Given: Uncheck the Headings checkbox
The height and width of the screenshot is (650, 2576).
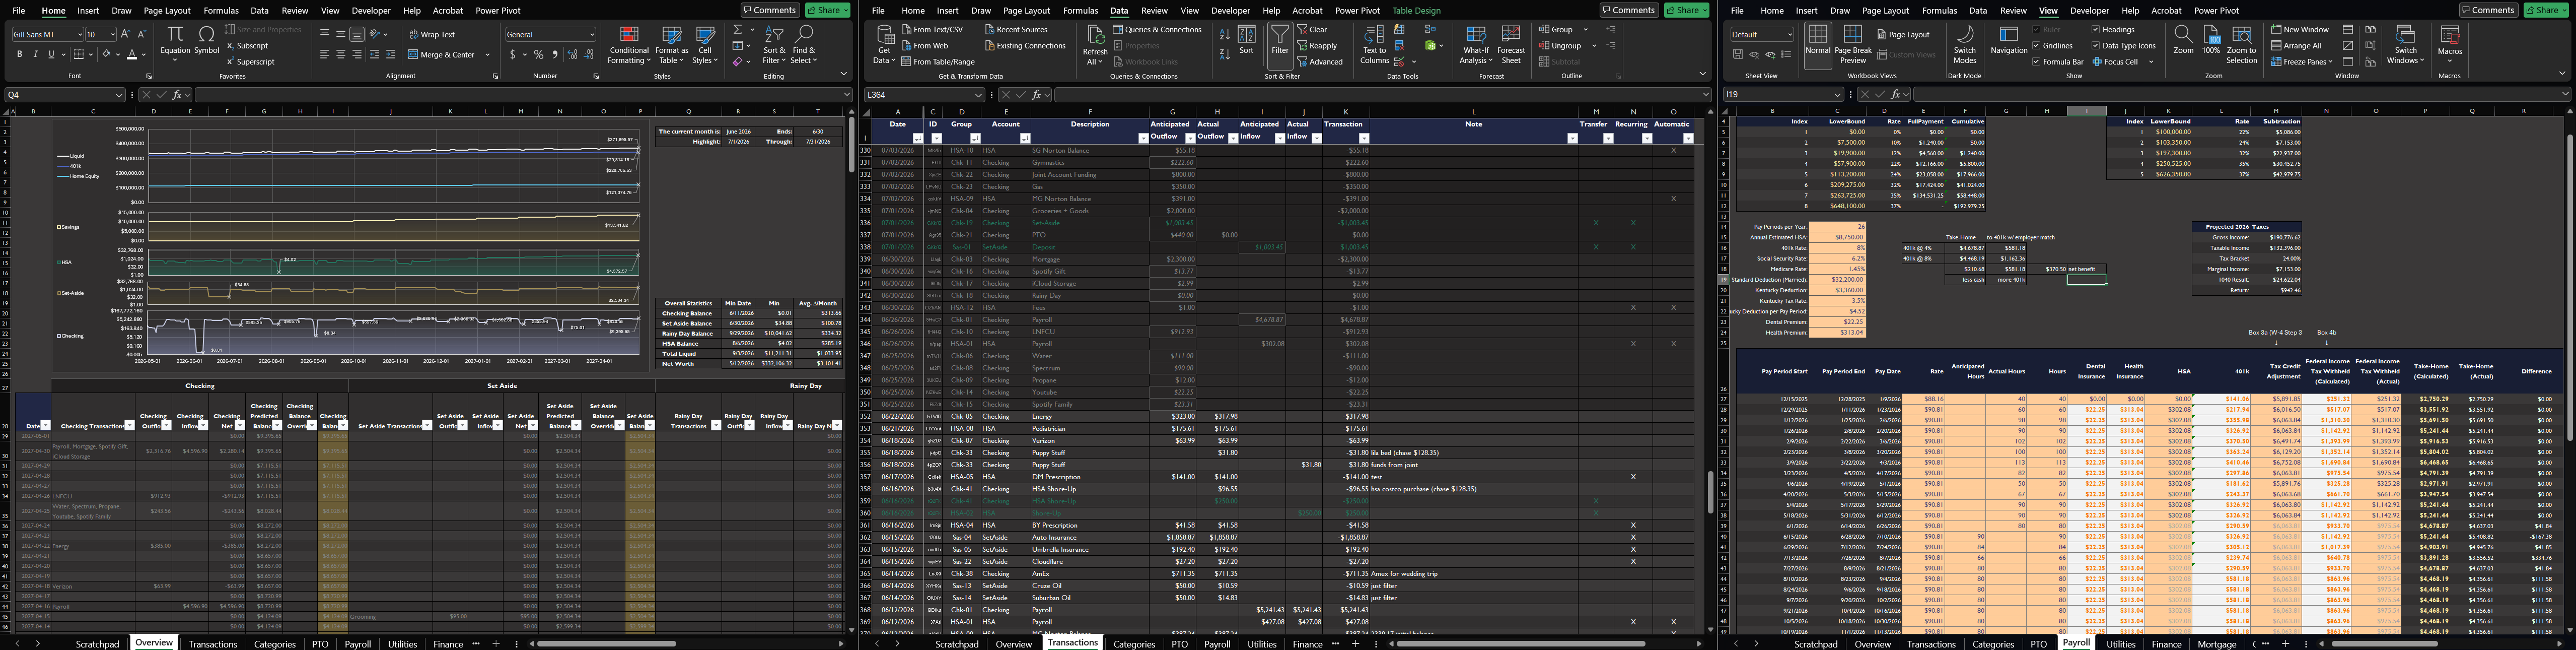Looking at the screenshot, I should [x=2095, y=30].
